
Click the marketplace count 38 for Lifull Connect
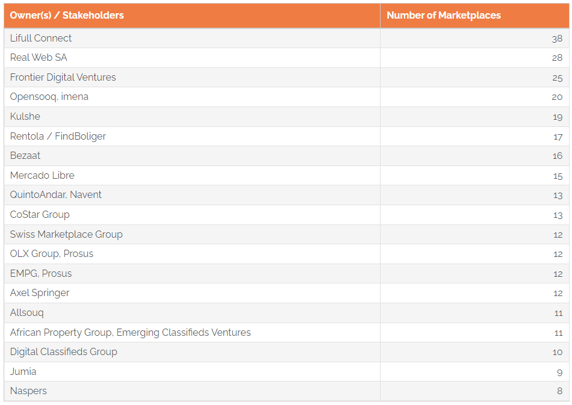557,39
